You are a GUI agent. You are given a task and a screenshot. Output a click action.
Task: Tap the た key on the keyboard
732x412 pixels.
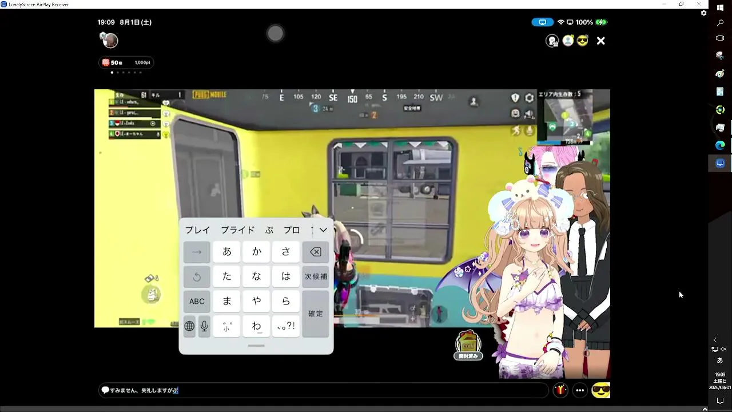227,276
